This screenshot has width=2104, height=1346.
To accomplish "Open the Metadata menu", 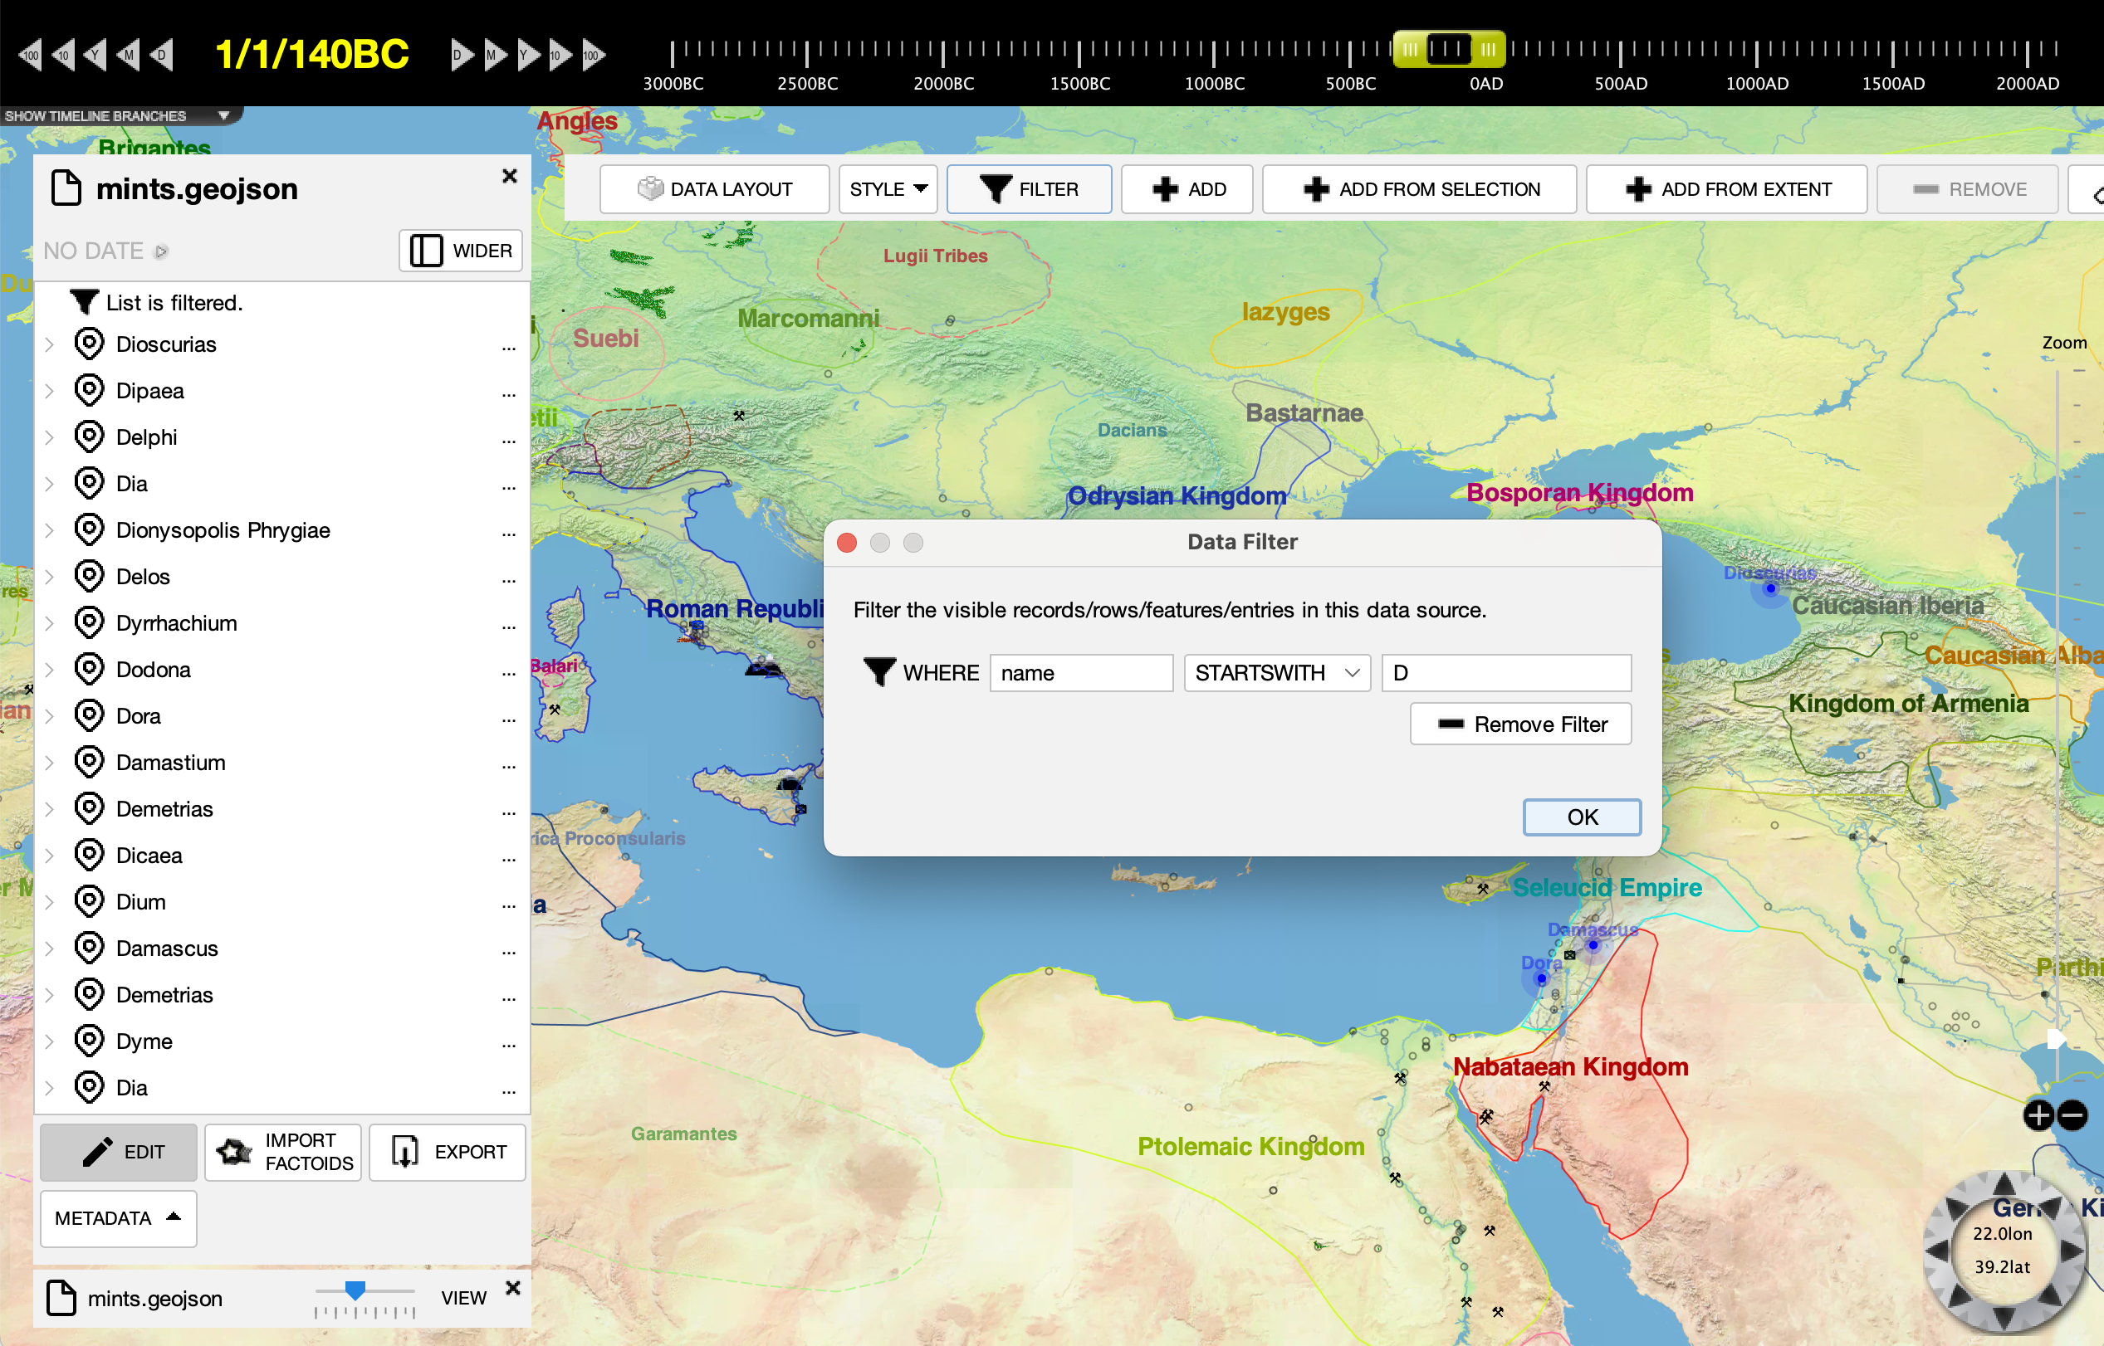I will (118, 1217).
